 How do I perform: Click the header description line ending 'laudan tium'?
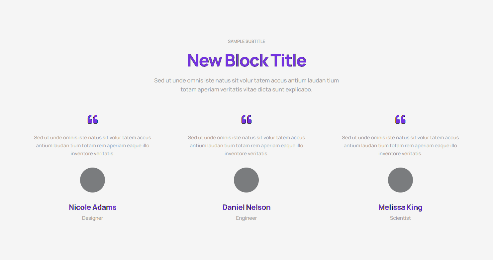coord(246,80)
